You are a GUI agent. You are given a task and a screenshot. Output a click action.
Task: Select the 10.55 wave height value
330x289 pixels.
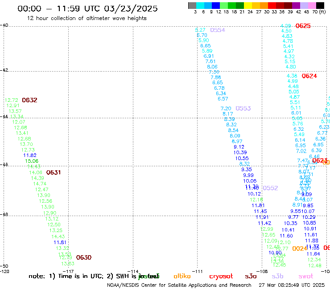pos(242,158)
